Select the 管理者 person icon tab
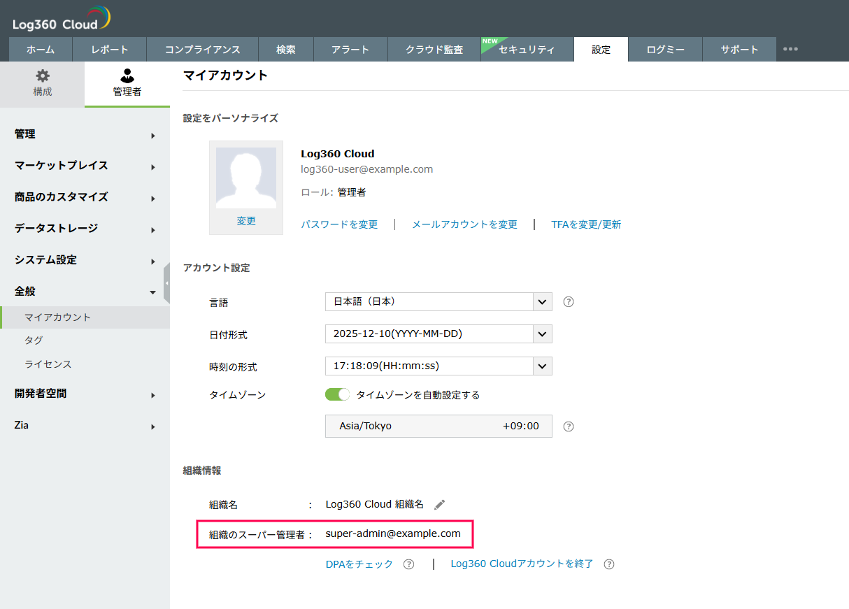 click(127, 83)
